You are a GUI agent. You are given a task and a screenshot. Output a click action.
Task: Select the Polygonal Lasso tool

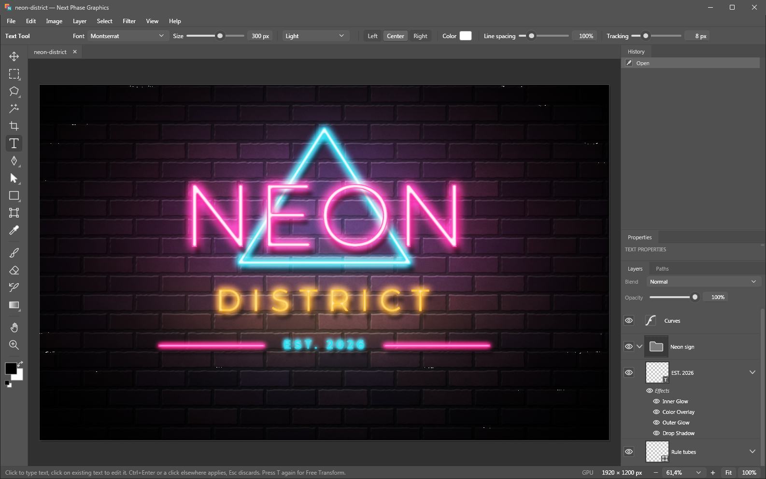tap(14, 91)
